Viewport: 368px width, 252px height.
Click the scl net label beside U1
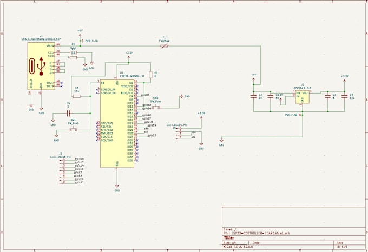(x=146, y=132)
